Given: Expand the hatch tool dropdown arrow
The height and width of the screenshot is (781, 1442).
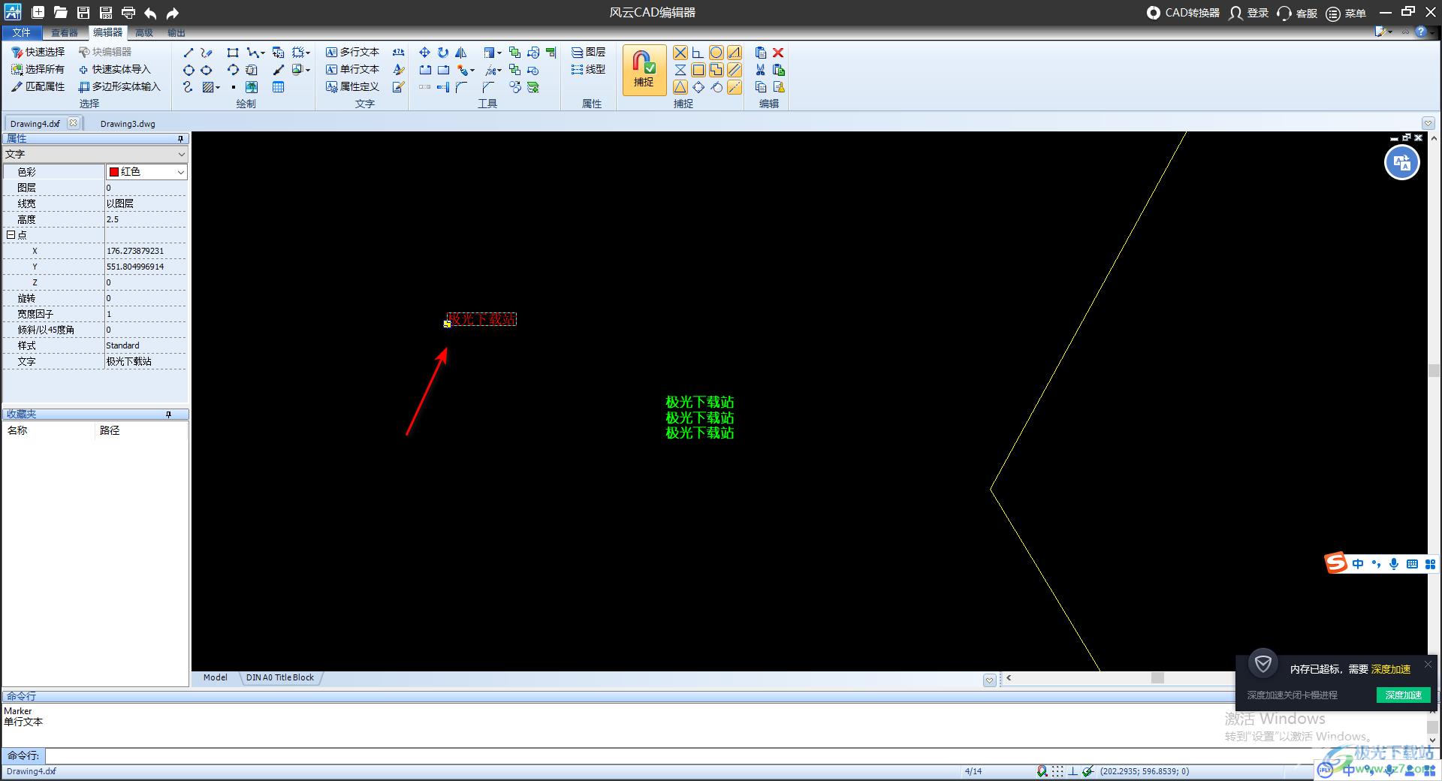Looking at the screenshot, I should click(x=218, y=88).
